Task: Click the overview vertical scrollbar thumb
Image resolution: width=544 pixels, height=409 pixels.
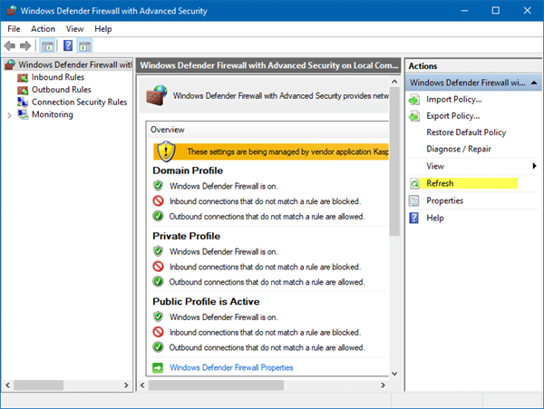Action: click(394, 161)
